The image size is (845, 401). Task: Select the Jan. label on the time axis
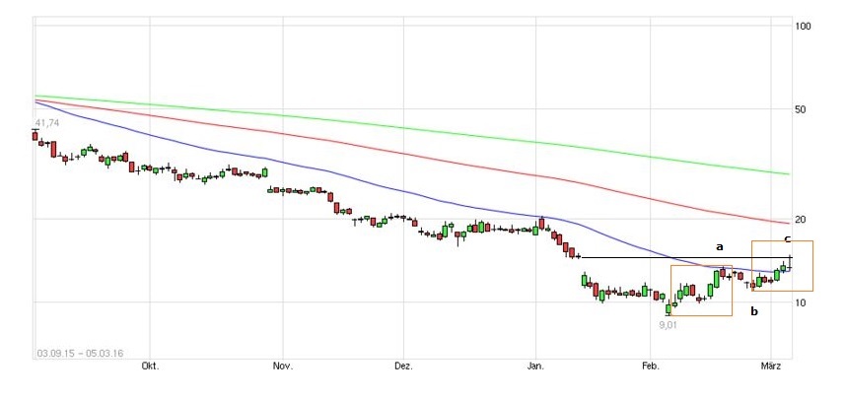pos(536,366)
